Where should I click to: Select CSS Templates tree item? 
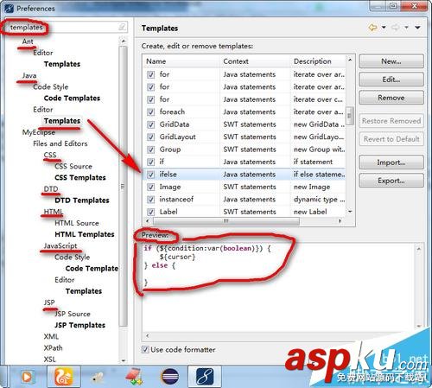[80, 178]
